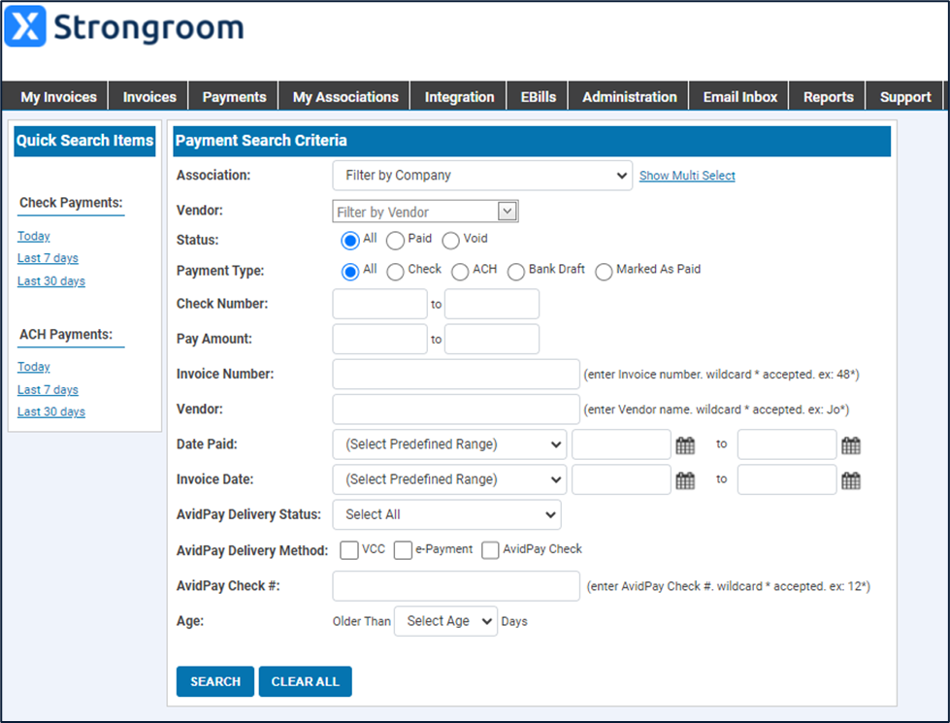Screen dimensions: 950x723
Task: Open Invoice Date start calendar picker
Action: tap(685, 481)
